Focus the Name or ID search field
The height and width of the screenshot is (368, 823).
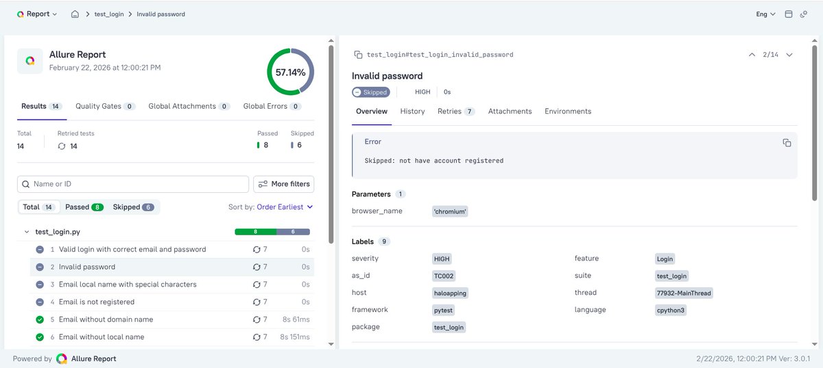click(x=133, y=184)
